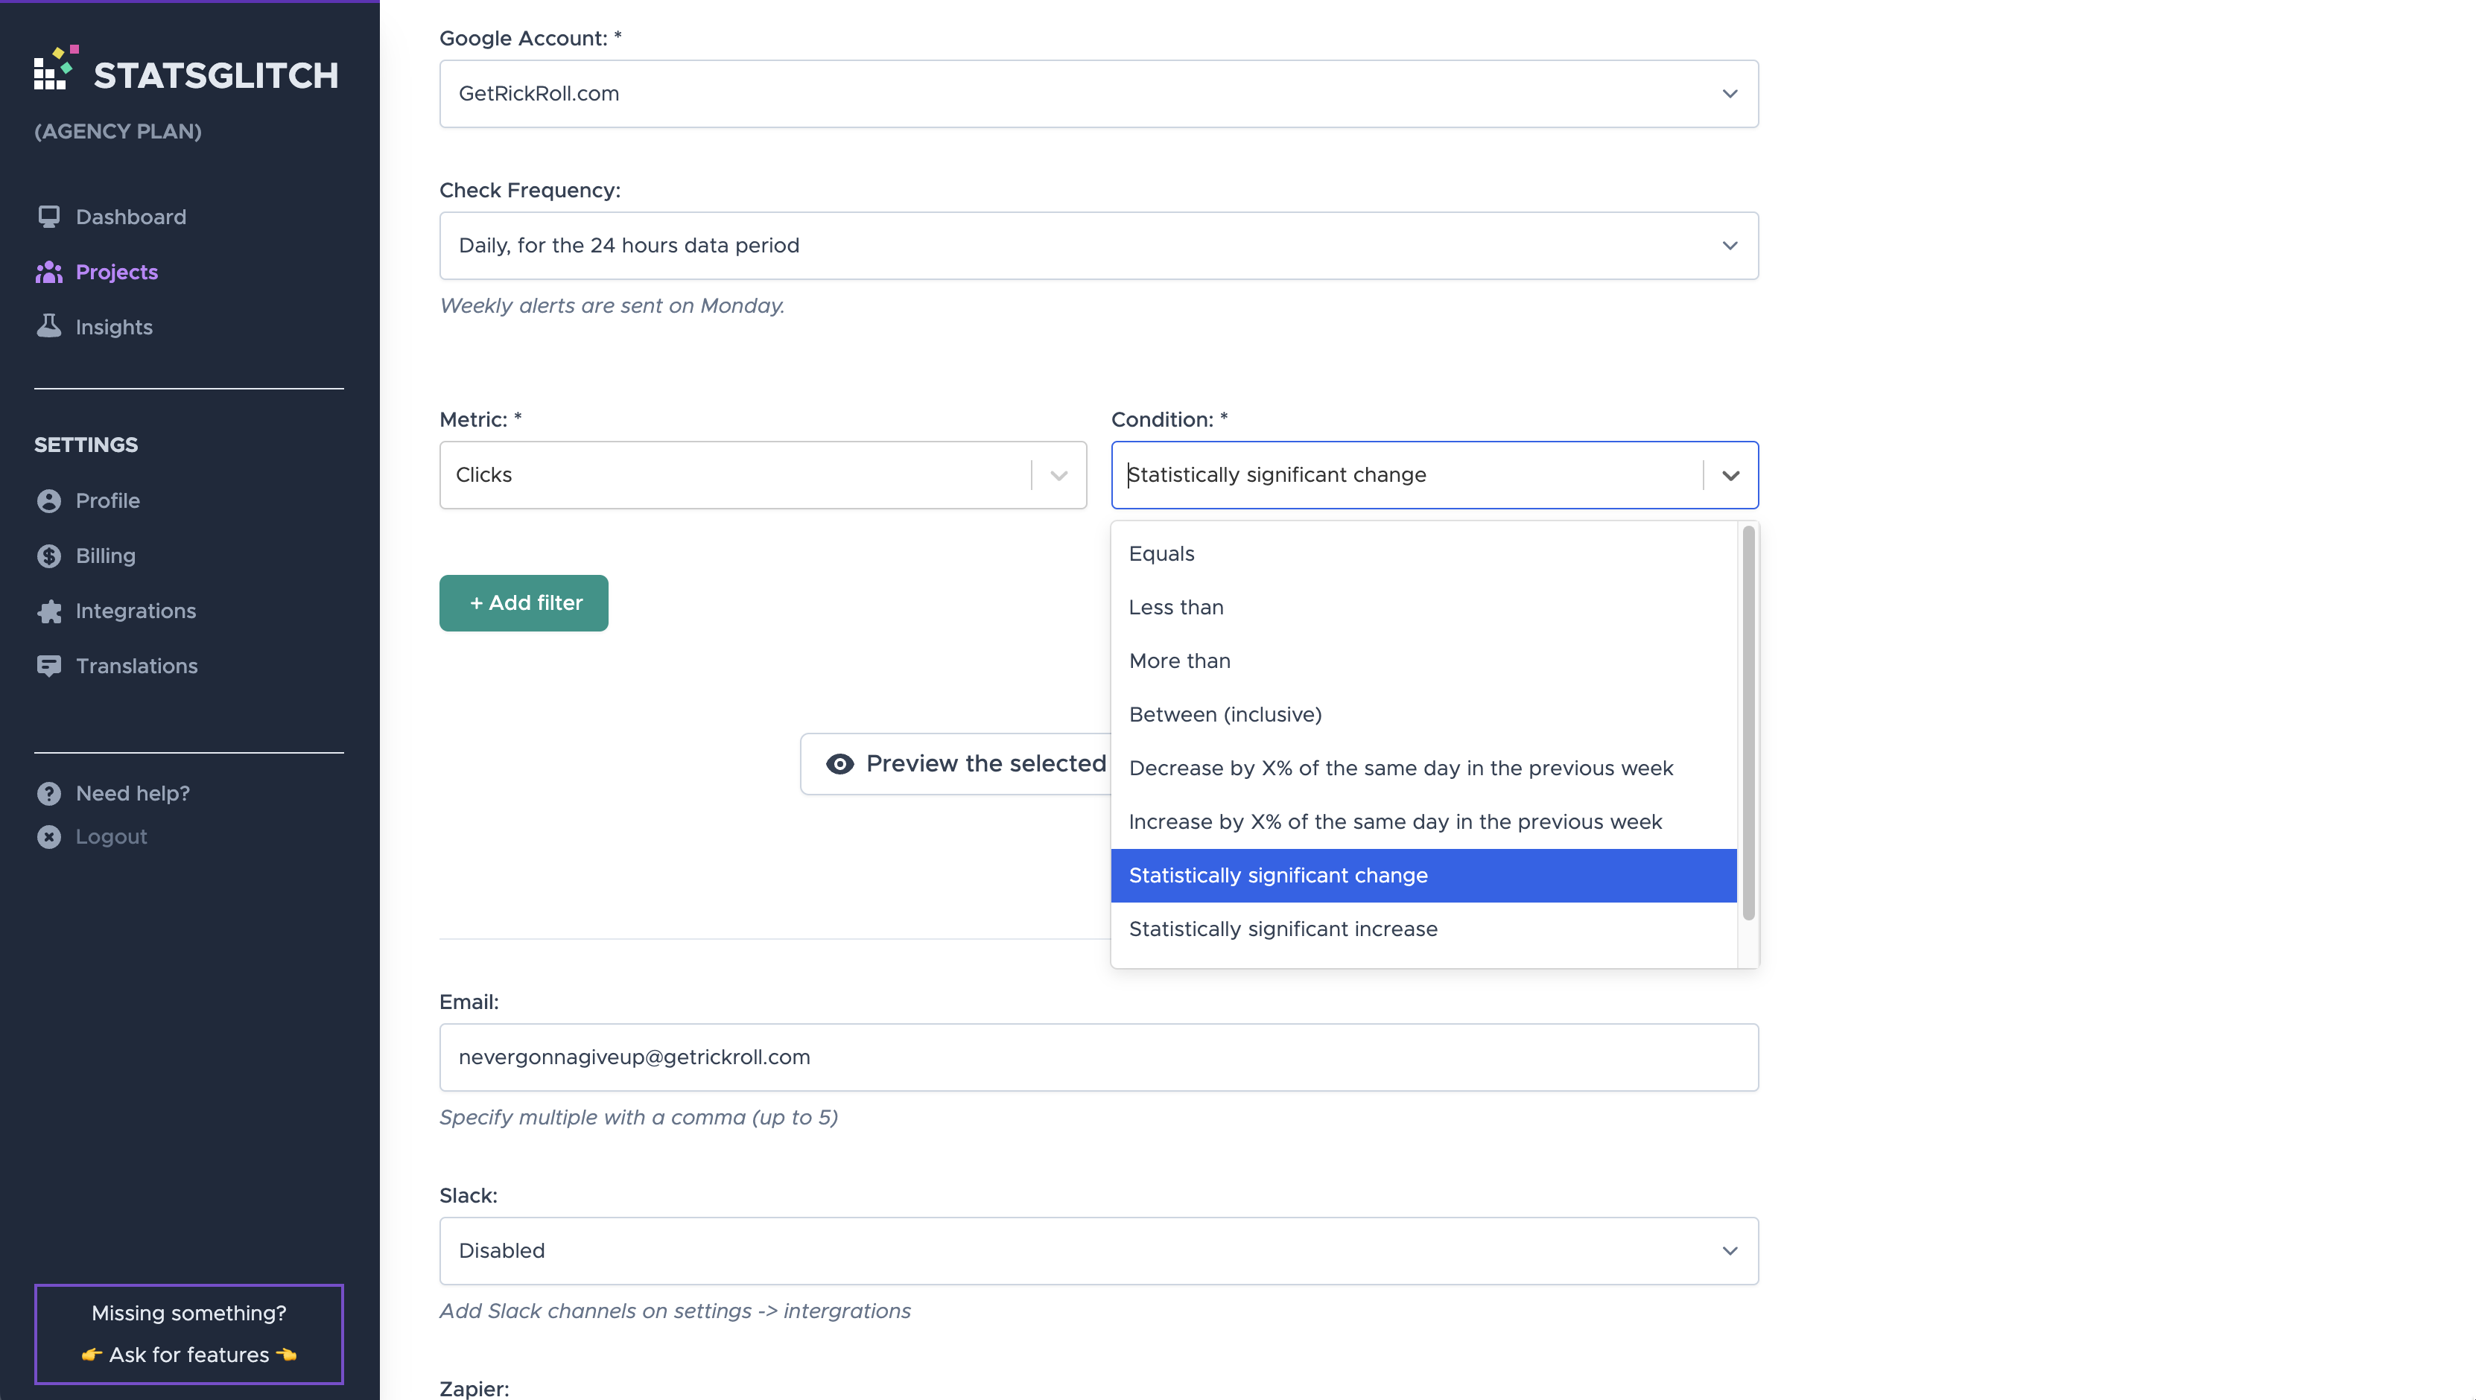
Task: Open Integrations settings
Action: [x=136, y=611]
